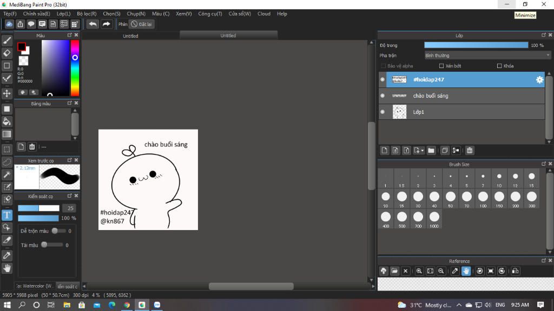Image resolution: width=554 pixels, height=311 pixels.
Task: Toggle the Khóa lock checkbox
Action: click(x=499, y=66)
